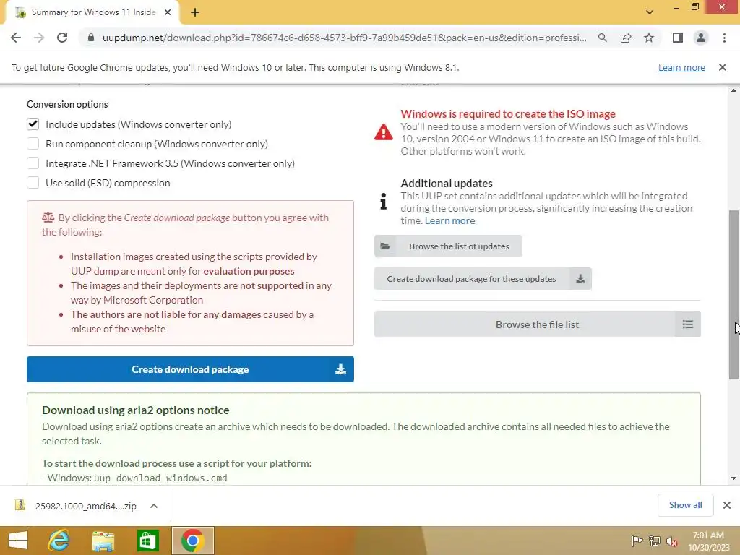The image size is (740, 555).
Task: Click Browse the file list button
Action: [537, 324]
